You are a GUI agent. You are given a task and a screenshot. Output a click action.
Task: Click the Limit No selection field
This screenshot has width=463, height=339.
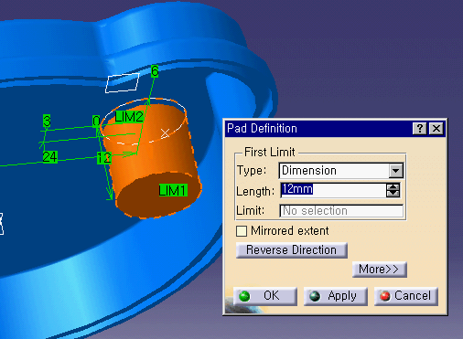pyautogui.click(x=341, y=211)
